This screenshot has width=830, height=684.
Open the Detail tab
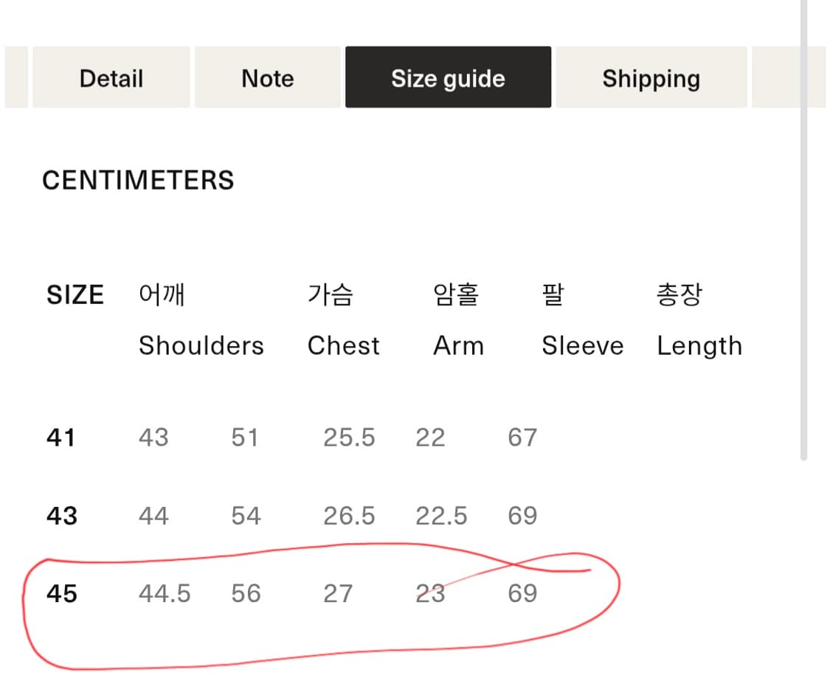coord(111,78)
